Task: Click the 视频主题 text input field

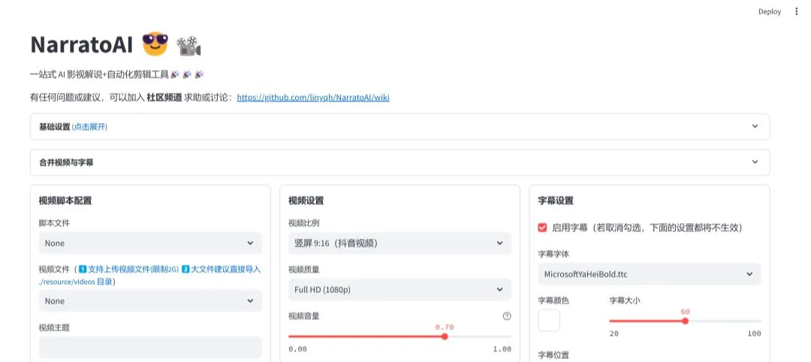Action: point(150,348)
